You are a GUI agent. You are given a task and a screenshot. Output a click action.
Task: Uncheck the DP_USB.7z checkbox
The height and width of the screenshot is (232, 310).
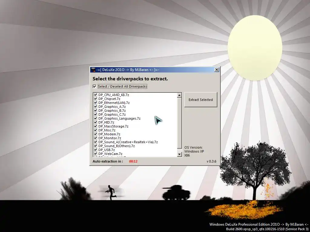[x=95, y=150]
